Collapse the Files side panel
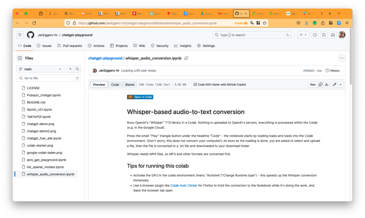365x218 pixels. coord(20,58)
